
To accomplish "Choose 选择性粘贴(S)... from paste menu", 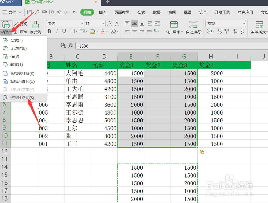I will 24,98.
